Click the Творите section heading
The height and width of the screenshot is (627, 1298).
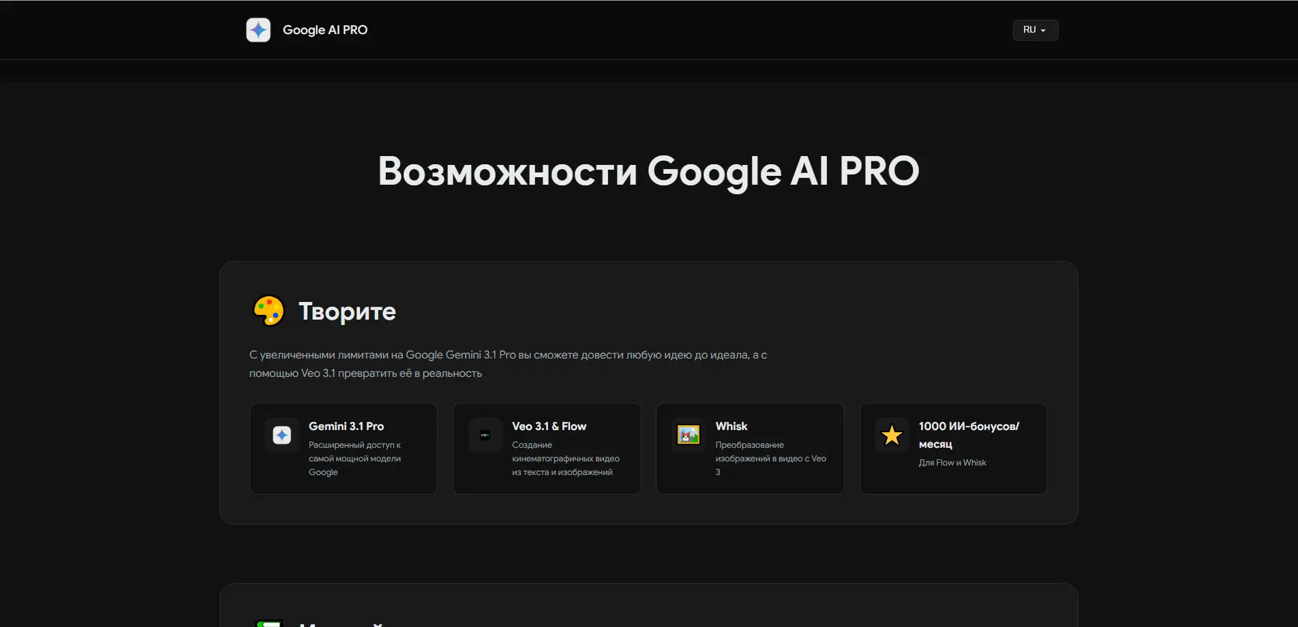pos(347,311)
